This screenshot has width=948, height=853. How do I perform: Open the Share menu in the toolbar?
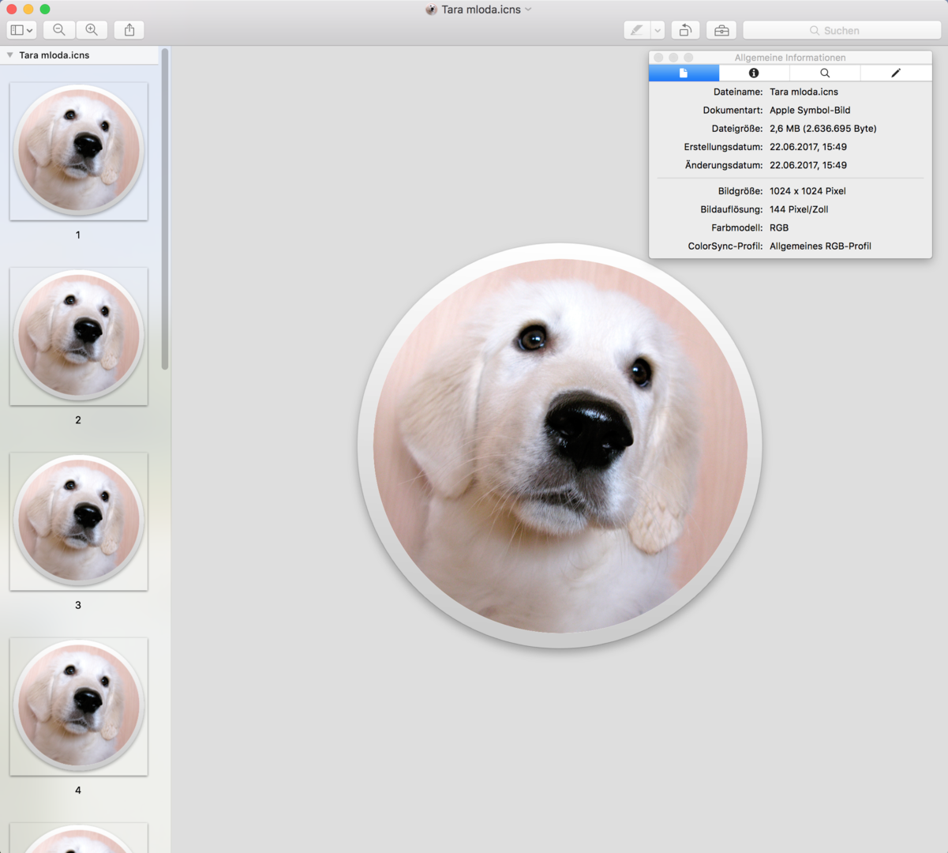pos(129,30)
